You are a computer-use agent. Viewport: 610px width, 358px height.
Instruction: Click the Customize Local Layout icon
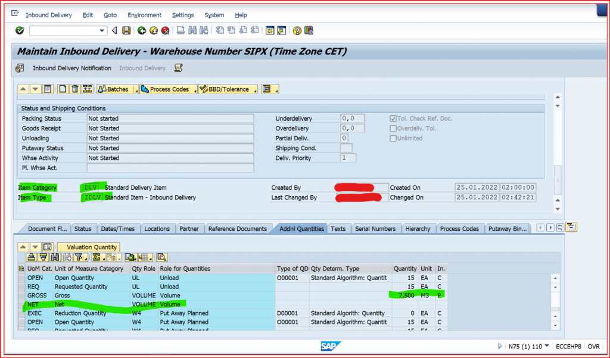tap(309, 30)
